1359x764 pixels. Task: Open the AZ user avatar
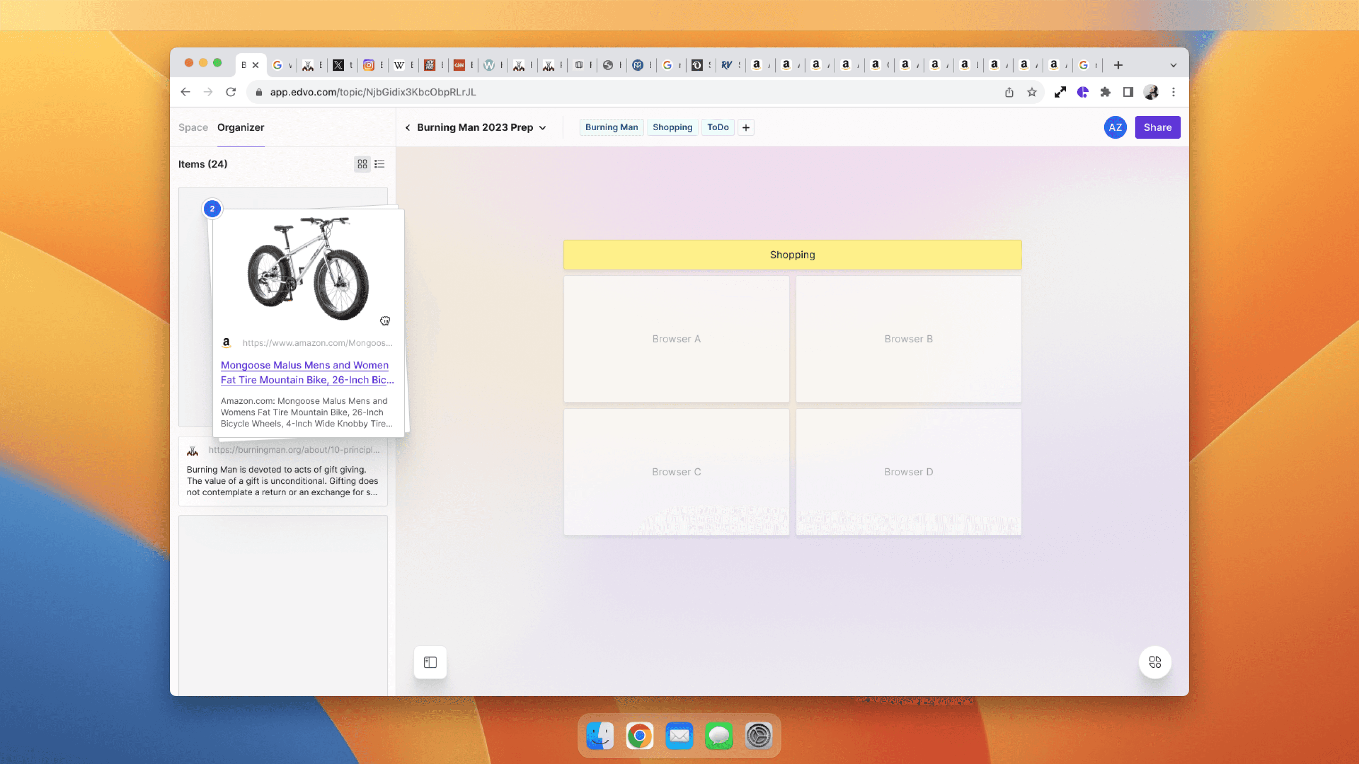(1115, 128)
